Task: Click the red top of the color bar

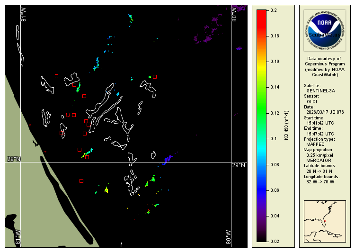Action: [x=261, y=13]
